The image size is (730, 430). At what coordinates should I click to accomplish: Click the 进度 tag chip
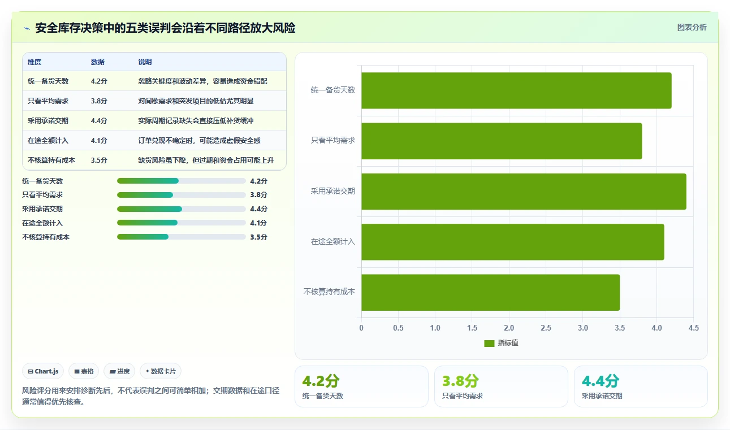119,371
